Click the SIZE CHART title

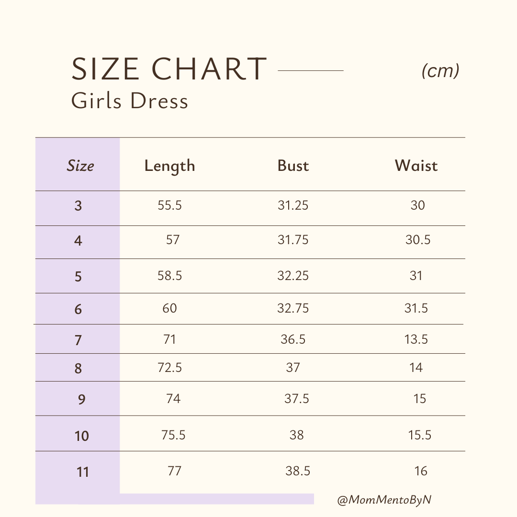[169, 69]
